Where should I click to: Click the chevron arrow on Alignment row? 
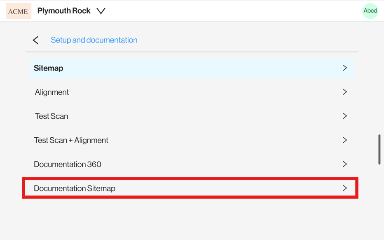(345, 92)
